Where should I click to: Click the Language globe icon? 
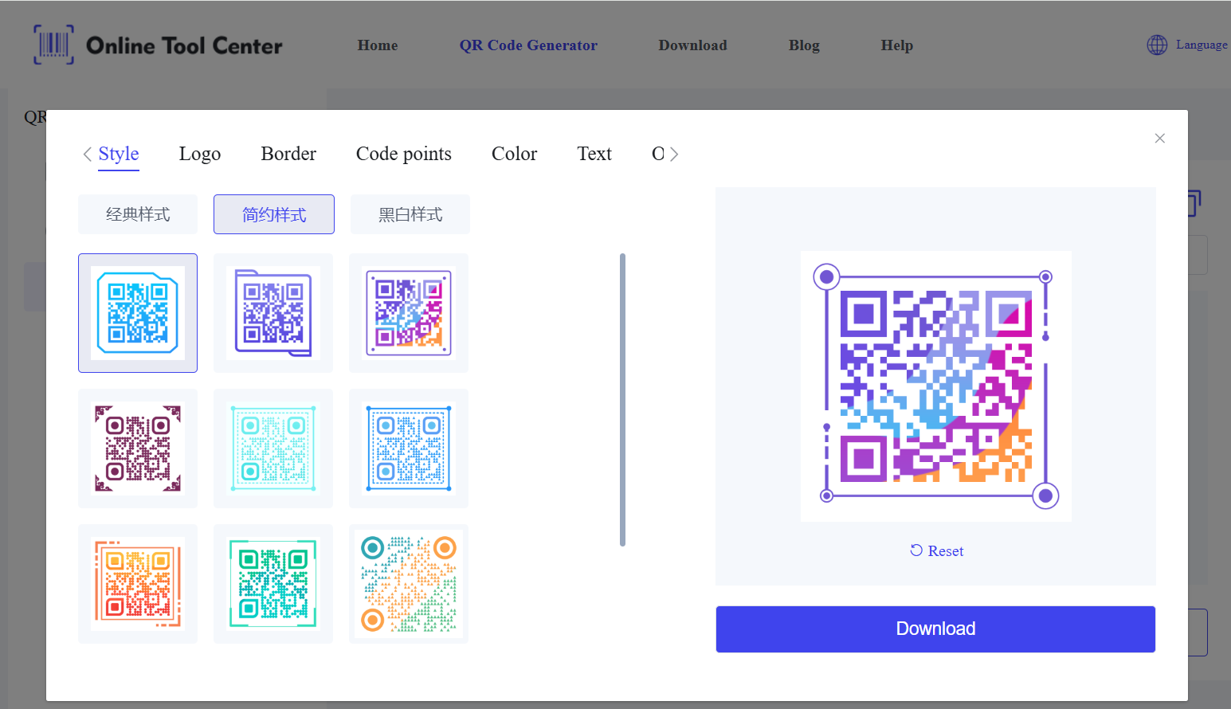tap(1157, 45)
